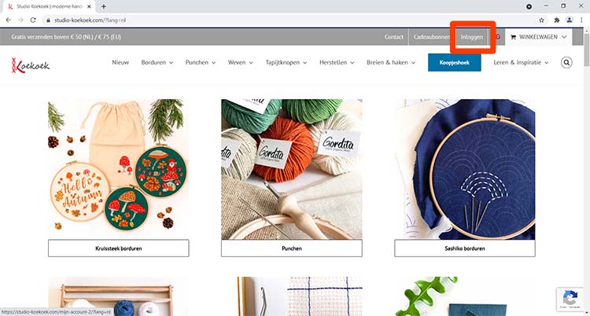Open the Sashiko borduren category thumbnail
The image size is (590, 316).
(465, 169)
